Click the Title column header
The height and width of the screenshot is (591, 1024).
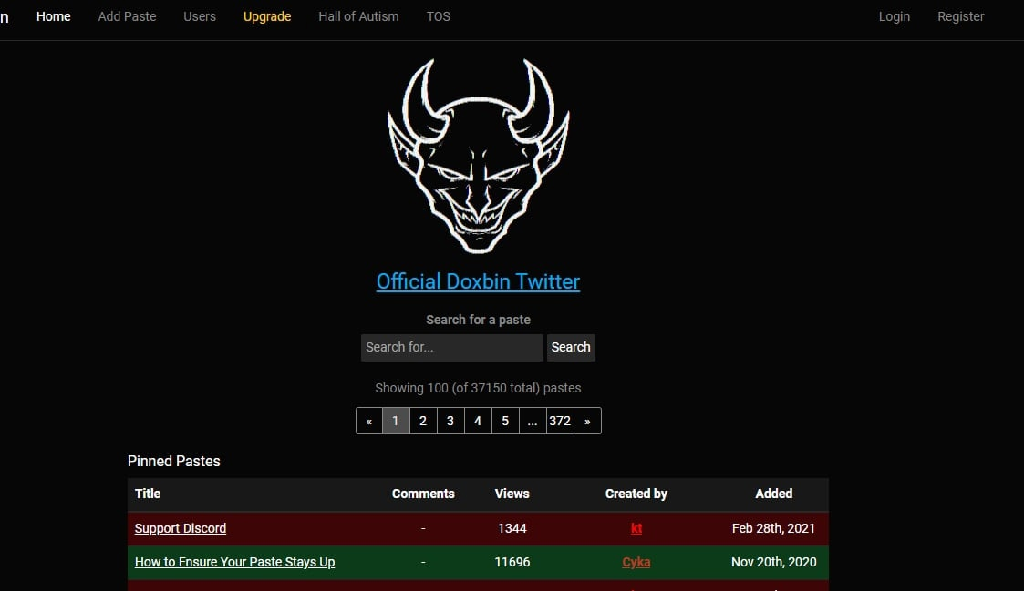pyautogui.click(x=148, y=494)
